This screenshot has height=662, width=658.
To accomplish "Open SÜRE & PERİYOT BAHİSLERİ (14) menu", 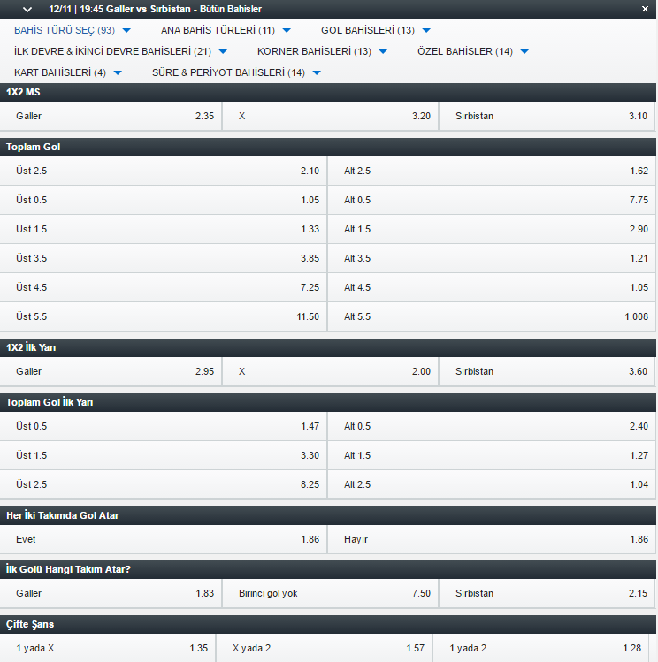I will click(236, 72).
